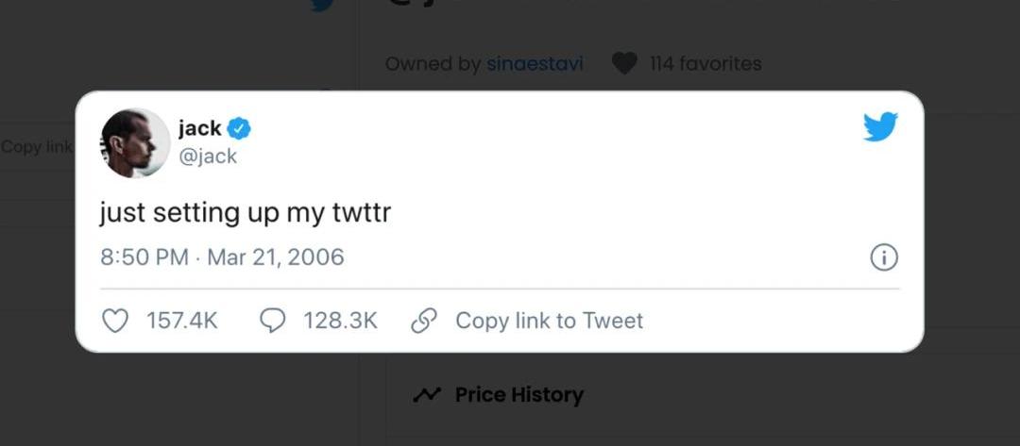Click the Price History trend icon

(x=427, y=395)
